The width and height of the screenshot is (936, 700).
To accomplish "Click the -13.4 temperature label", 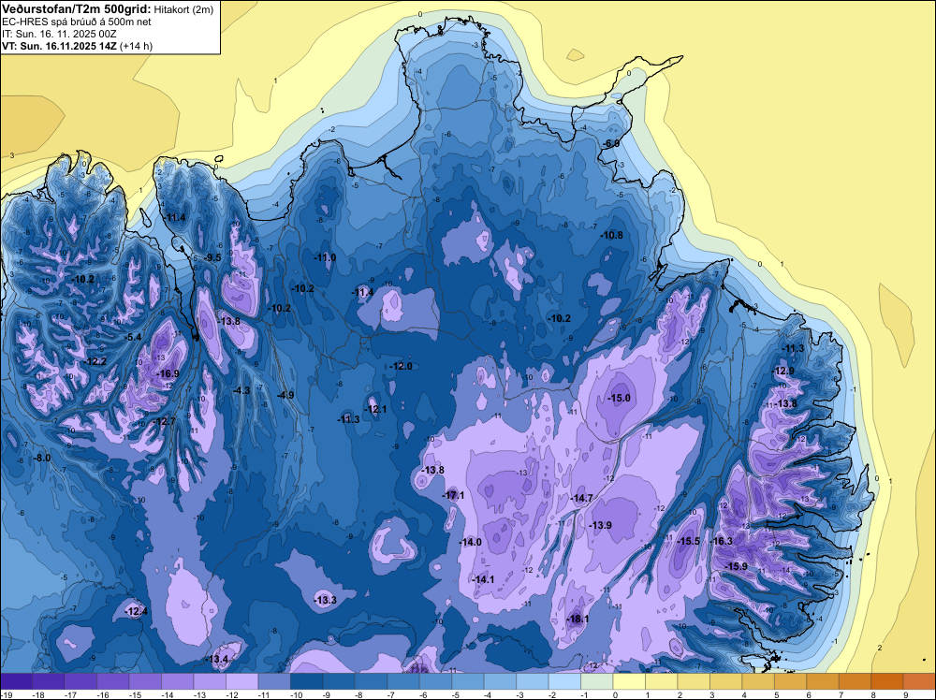I will pos(217,660).
